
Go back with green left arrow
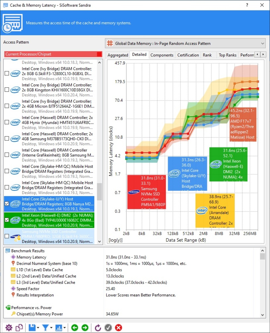[75, 328]
